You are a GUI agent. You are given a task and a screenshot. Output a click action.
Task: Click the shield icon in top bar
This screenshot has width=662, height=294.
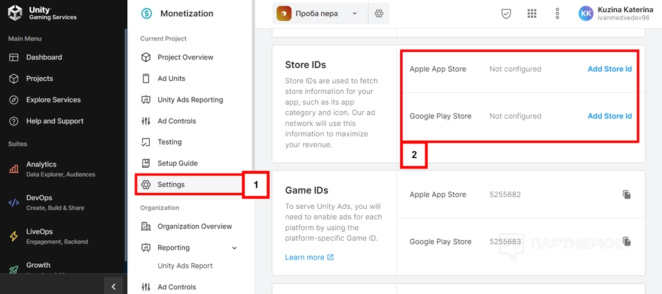pyautogui.click(x=506, y=13)
